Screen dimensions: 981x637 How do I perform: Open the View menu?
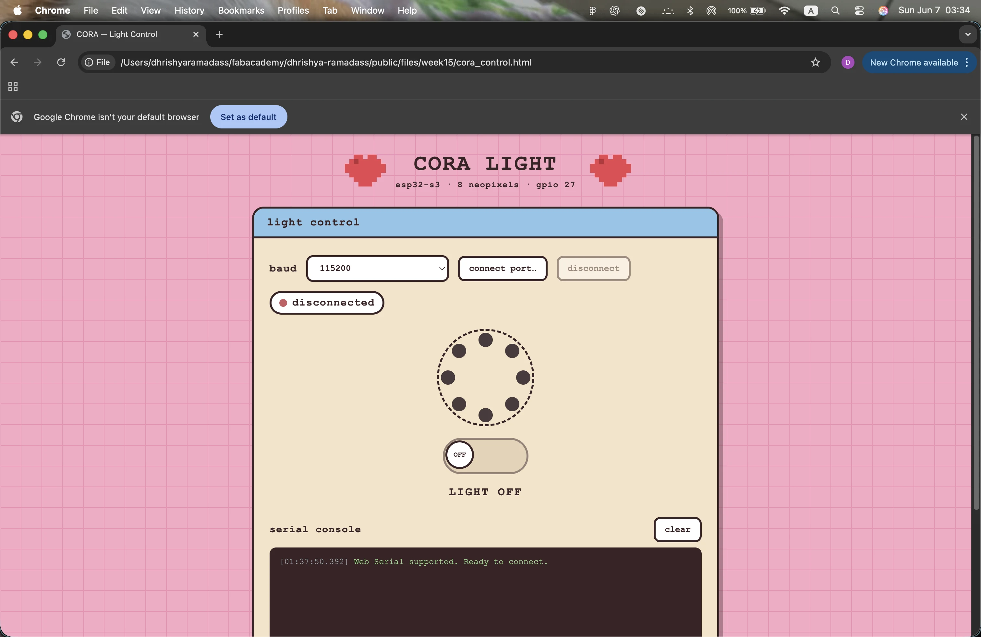tap(151, 10)
